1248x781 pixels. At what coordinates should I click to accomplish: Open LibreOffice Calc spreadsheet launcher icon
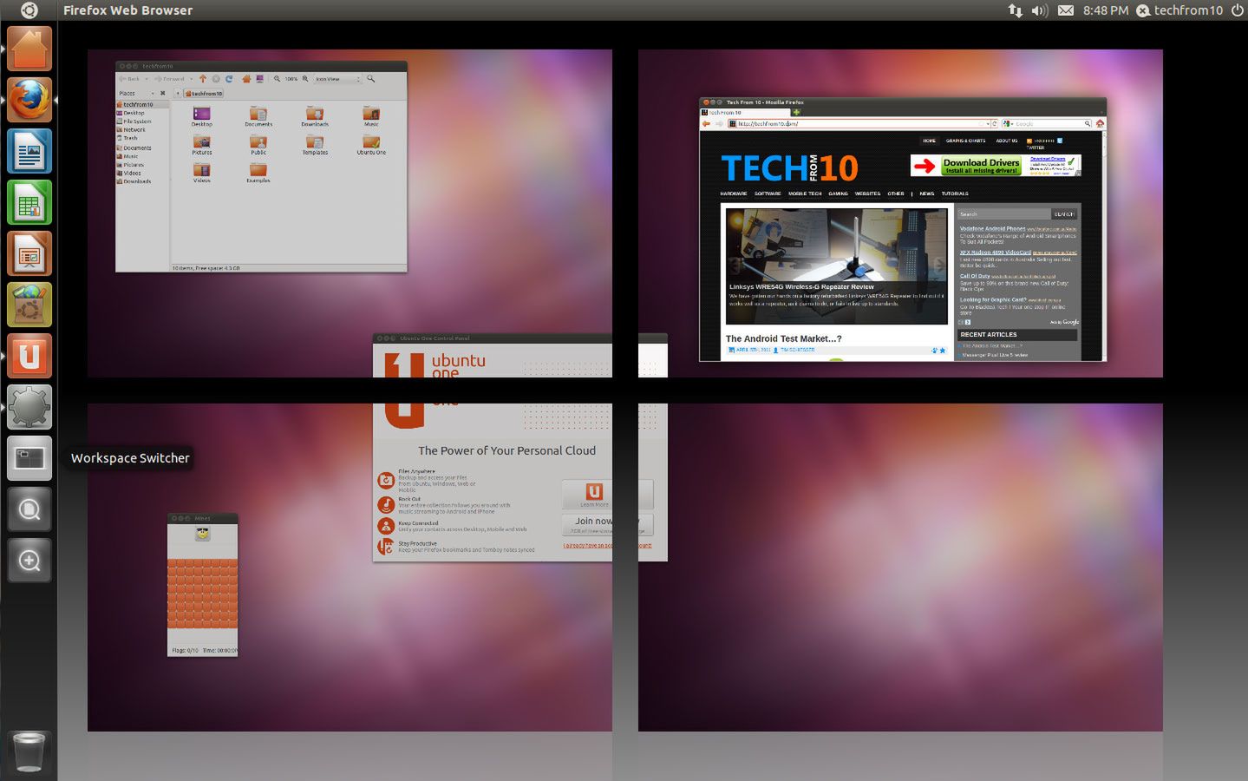(29, 201)
